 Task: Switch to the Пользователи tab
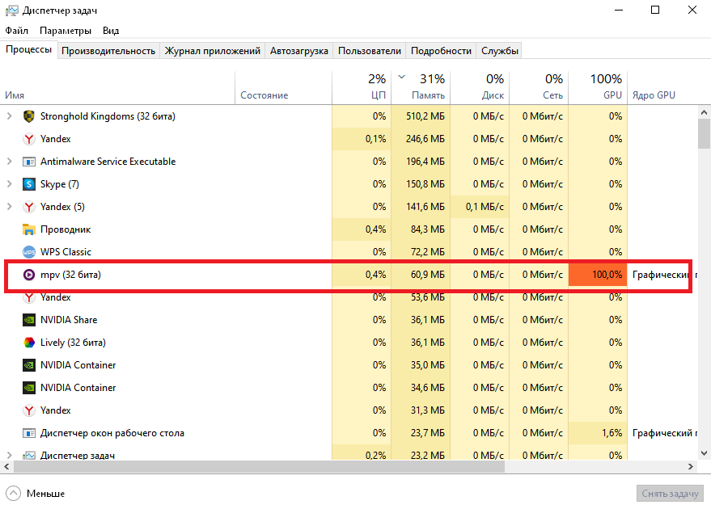click(x=370, y=51)
